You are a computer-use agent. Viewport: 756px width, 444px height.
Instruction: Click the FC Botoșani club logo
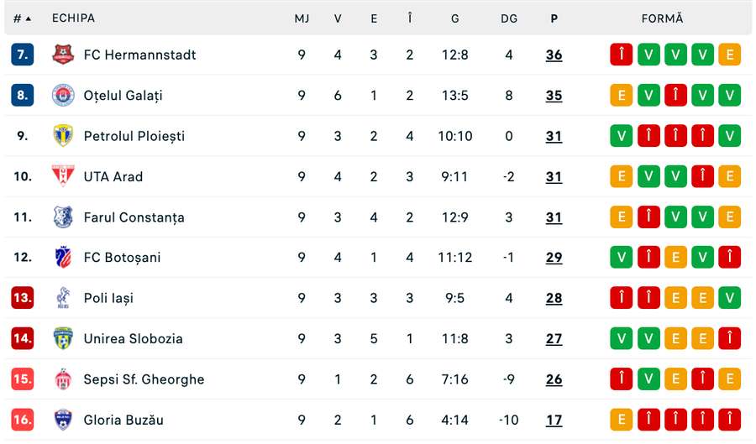tap(63, 257)
